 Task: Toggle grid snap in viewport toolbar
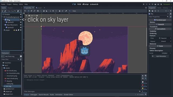[x=53, y=11]
